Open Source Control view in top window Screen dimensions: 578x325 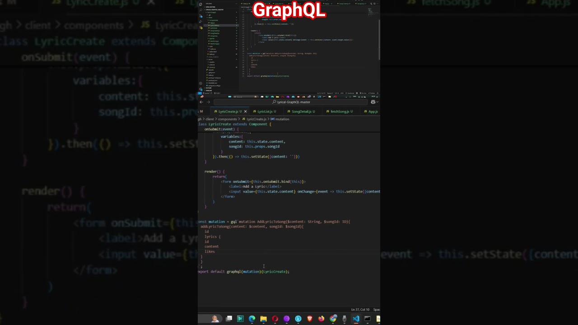point(200,16)
